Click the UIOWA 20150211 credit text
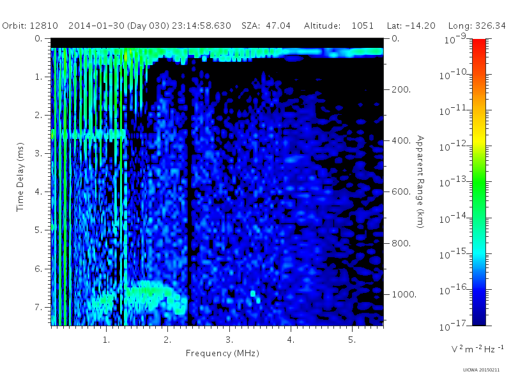This screenshot has height=383, width=511. pyautogui.click(x=481, y=370)
